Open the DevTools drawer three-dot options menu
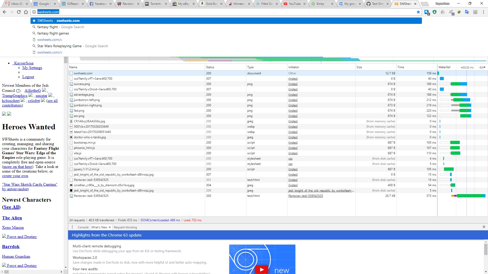Viewport: 488px width, 274px height. [x=72, y=227]
